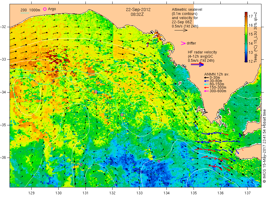This screenshot has width=268, height=197.
Task: Click the "80-150m" depth label
Action: 217,84
